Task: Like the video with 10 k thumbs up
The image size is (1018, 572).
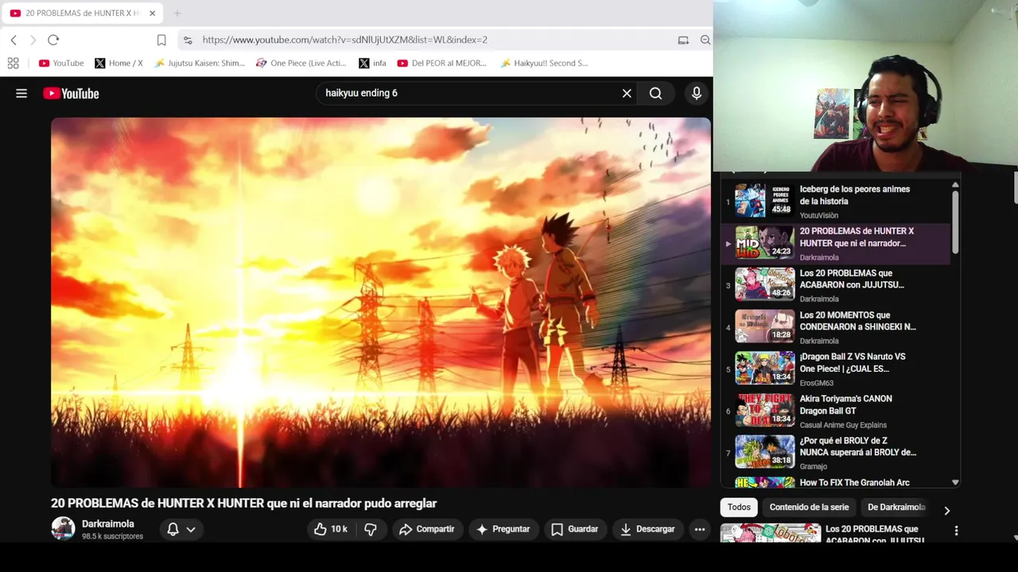Action: click(330, 529)
